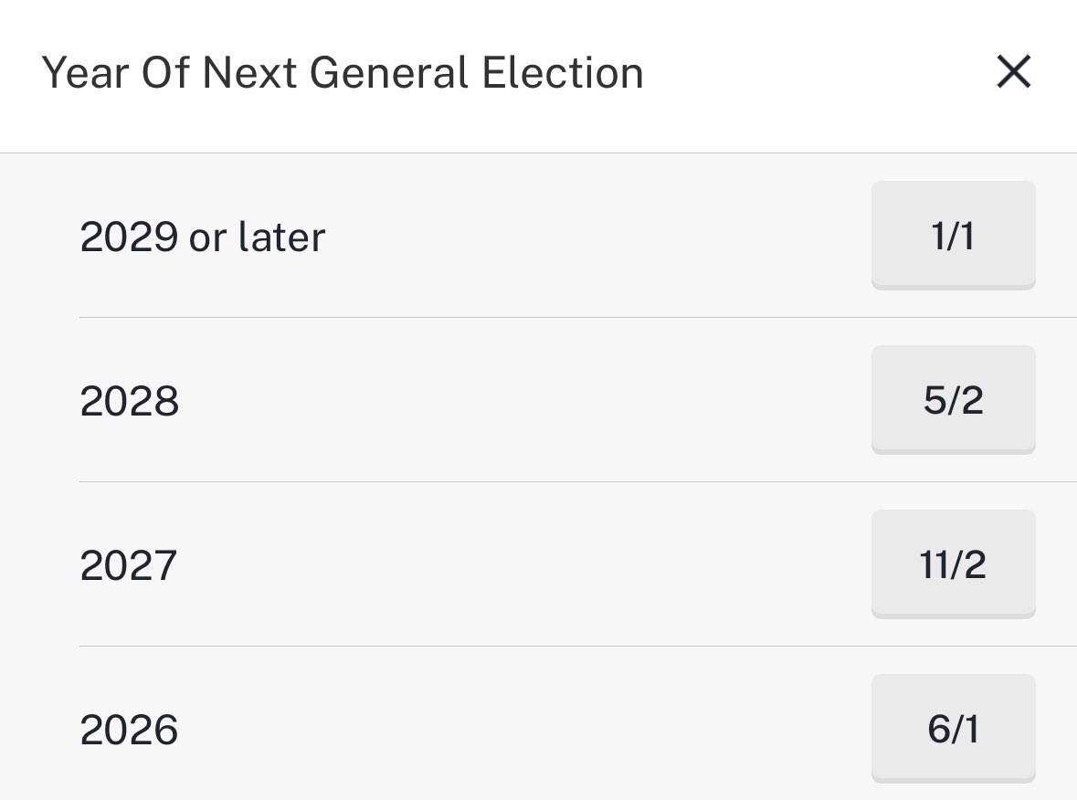The image size is (1077, 800).
Task: Select the 1/1 odds for 2029 or later
Action: click(x=954, y=236)
